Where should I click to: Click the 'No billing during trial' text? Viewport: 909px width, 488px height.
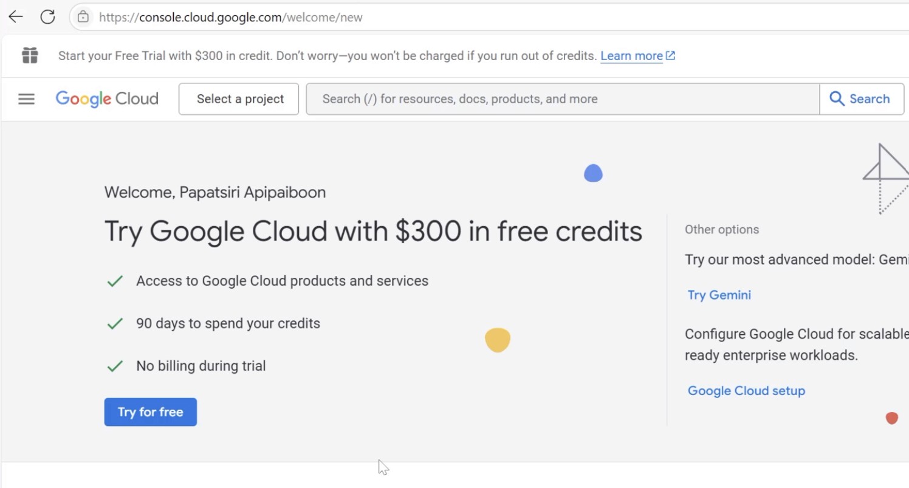(201, 366)
